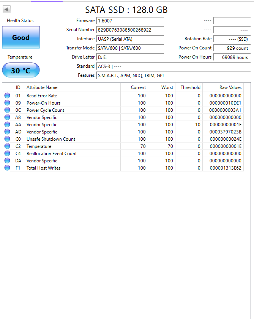
Task: Click the status orb for Power Cycle Count
Action: point(7,110)
